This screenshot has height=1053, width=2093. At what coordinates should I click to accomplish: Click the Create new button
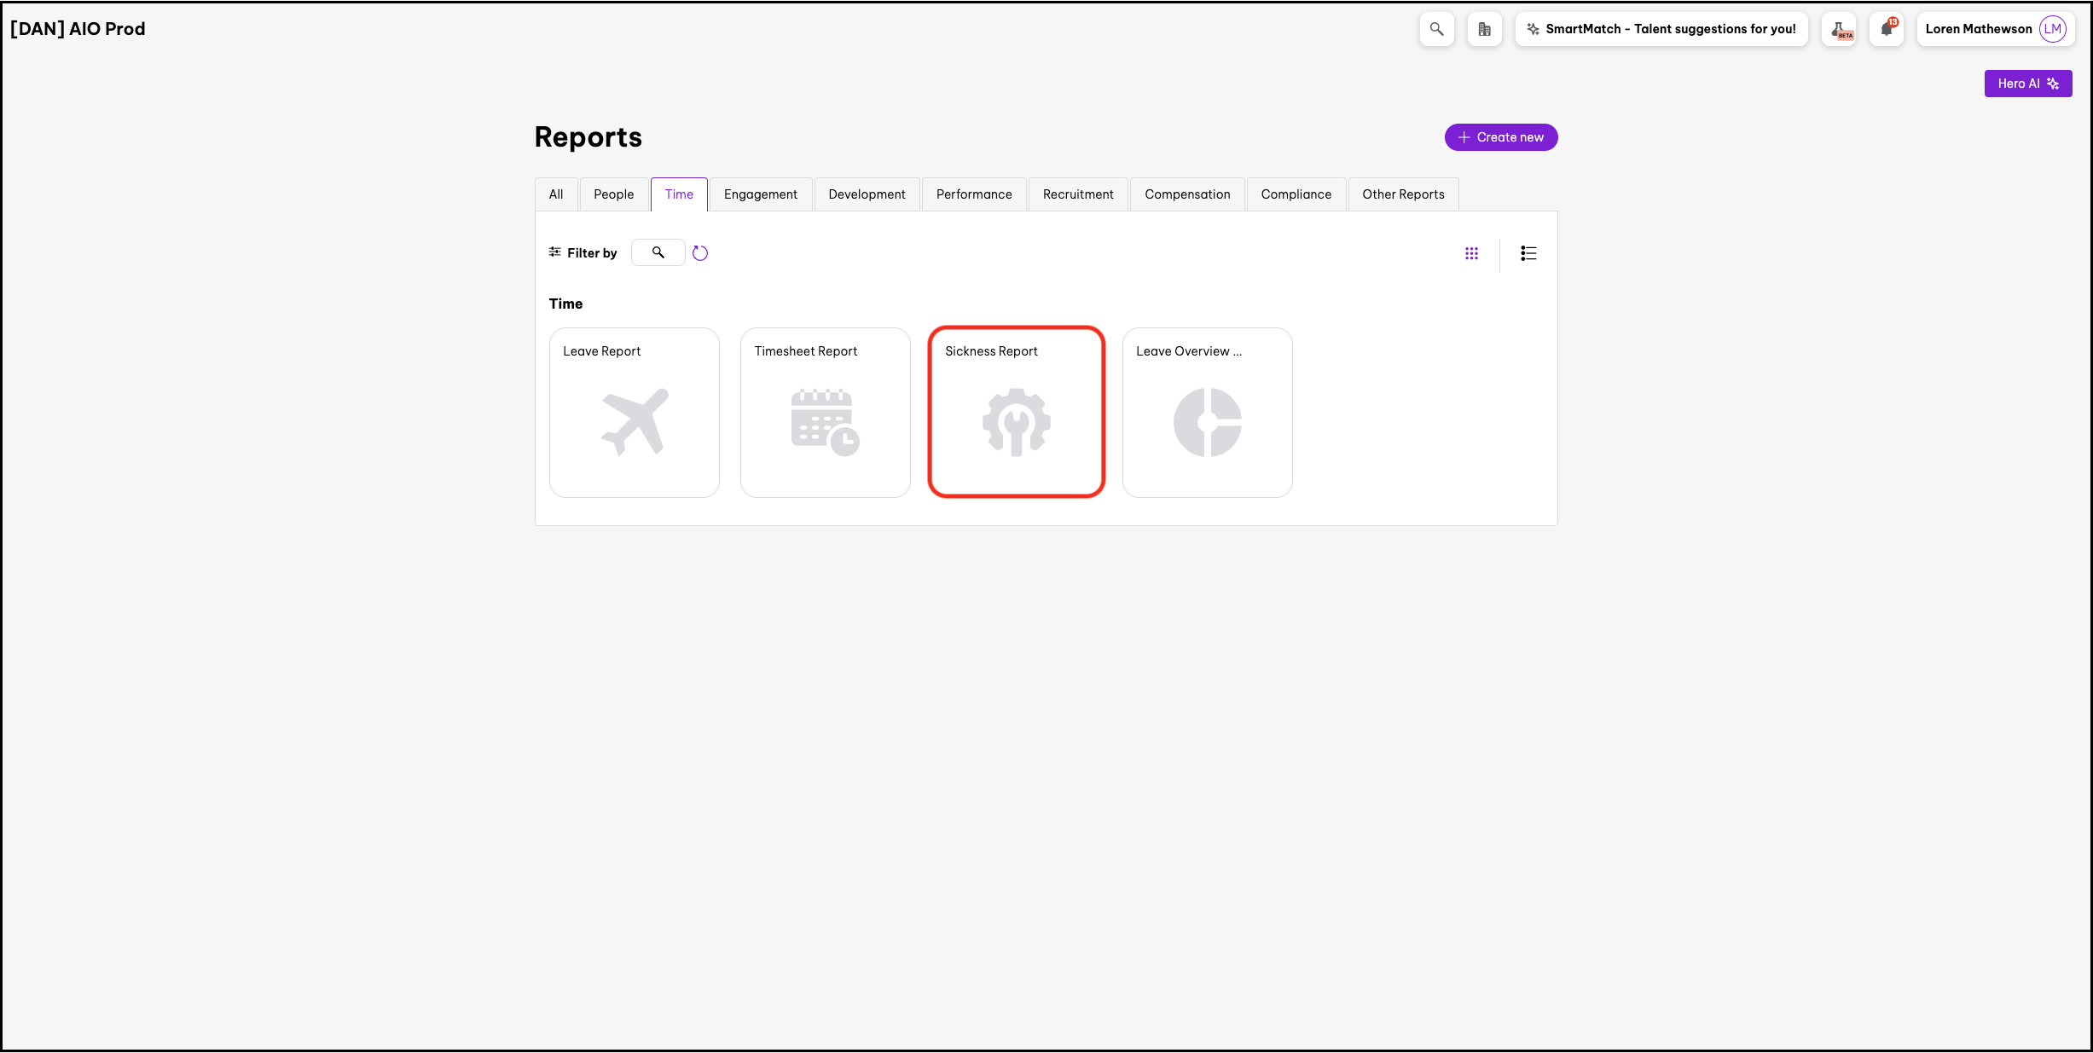point(1500,137)
